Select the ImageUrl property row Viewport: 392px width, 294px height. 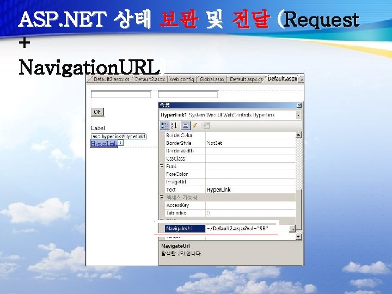(230, 182)
